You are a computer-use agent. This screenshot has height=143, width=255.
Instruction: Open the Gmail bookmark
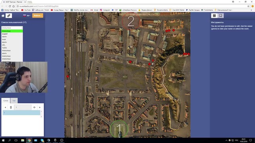[94, 10]
